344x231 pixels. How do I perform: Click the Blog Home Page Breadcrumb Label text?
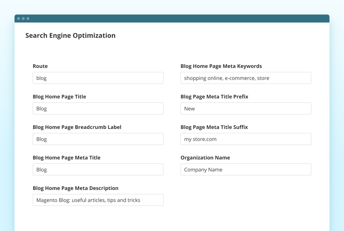[x=77, y=127]
